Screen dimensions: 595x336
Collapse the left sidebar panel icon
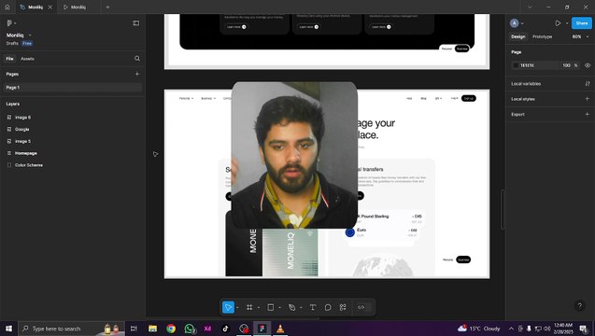(135, 23)
